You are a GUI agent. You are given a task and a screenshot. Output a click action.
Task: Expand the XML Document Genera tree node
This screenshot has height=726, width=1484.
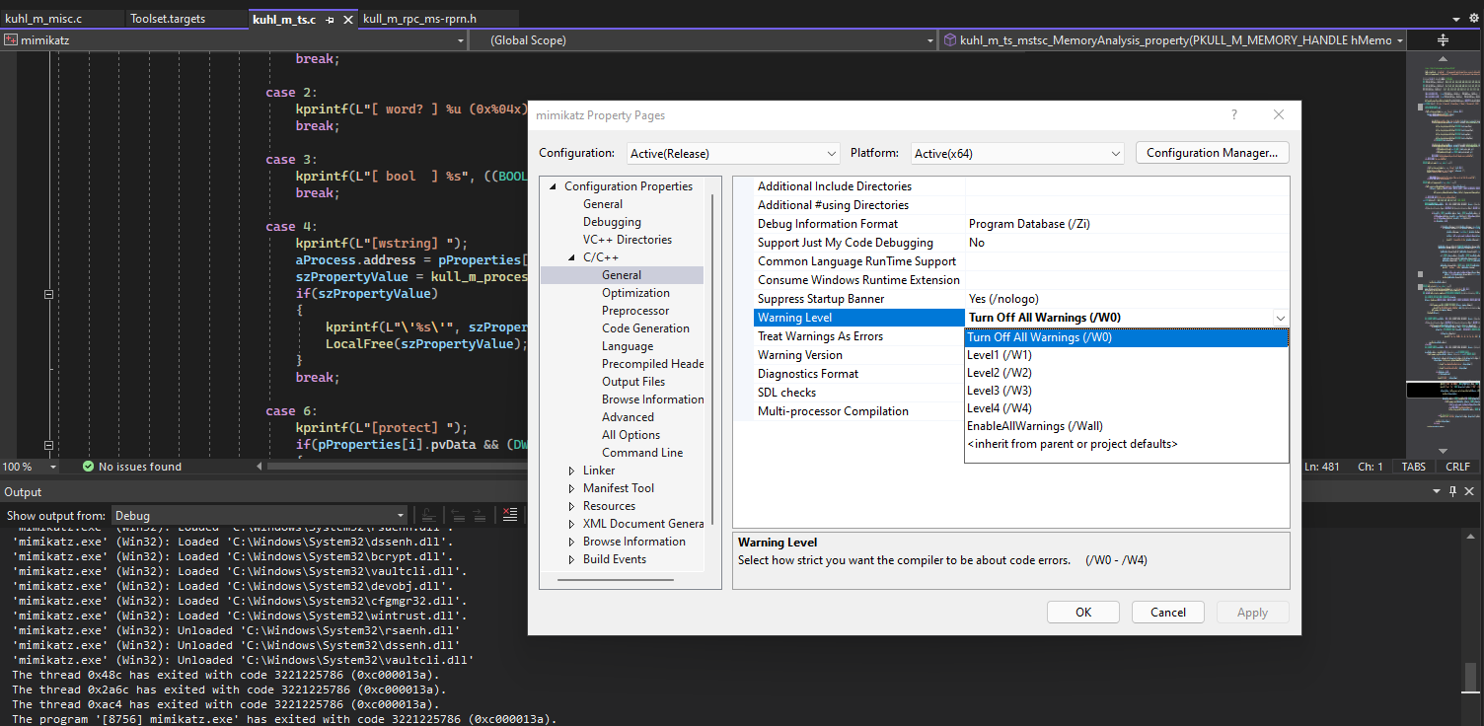click(x=572, y=524)
